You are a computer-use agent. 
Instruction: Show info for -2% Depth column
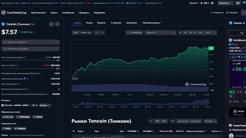(x=153, y=131)
